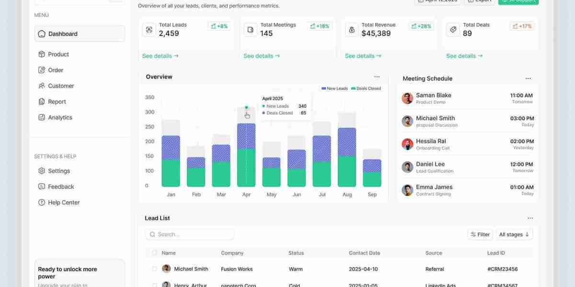
Task: Click the Feedback chat icon
Action: coord(42,187)
